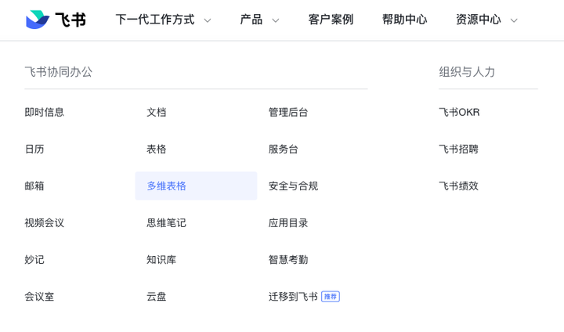564x332 pixels.
Task: Expand the 下一代工作方式 dropdown chevron
Action: [208, 20]
